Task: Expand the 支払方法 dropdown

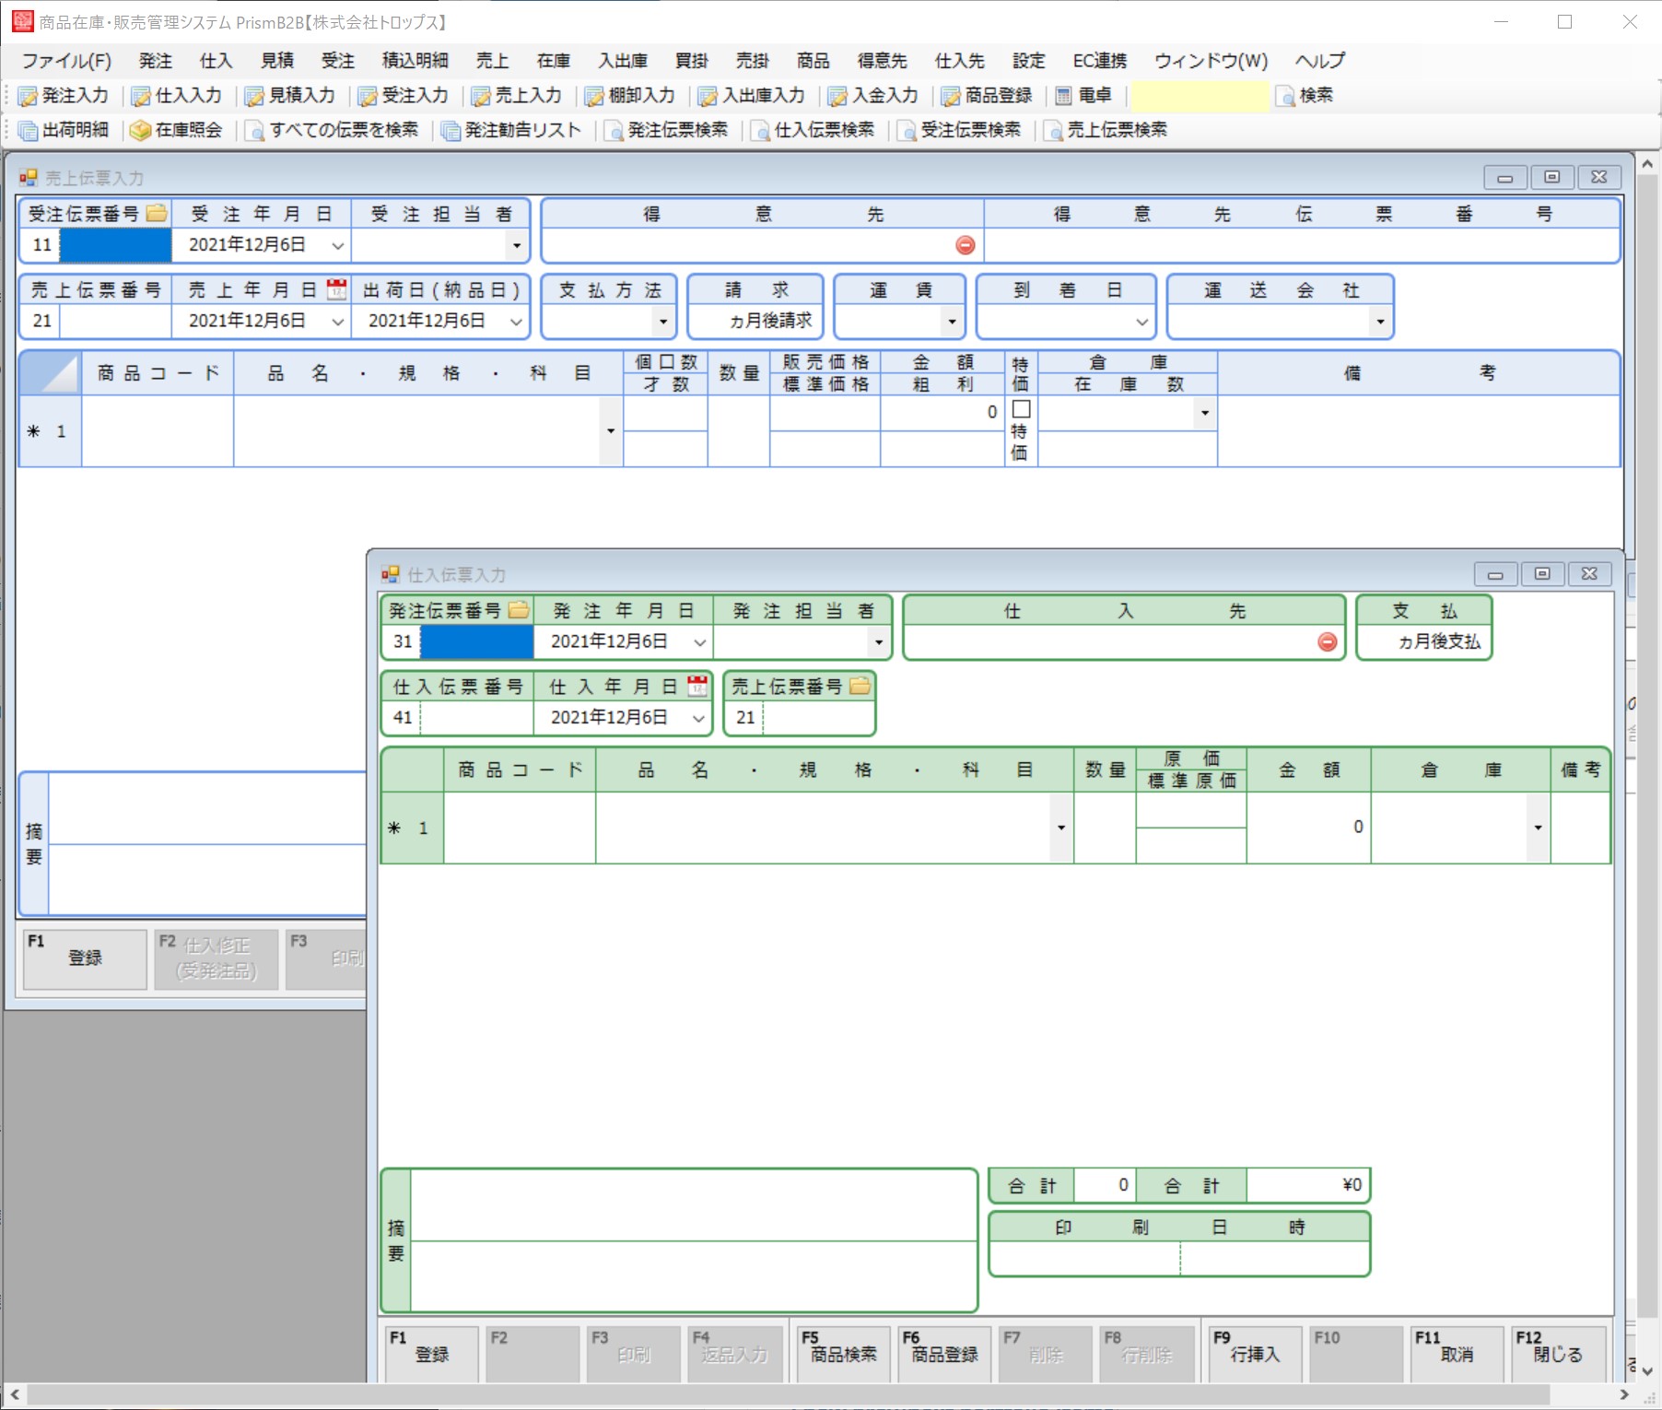Action: click(662, 322)
